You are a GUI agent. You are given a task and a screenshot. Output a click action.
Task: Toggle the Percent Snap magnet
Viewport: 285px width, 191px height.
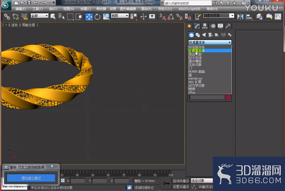pyautogui.click(x=179, y=17)
